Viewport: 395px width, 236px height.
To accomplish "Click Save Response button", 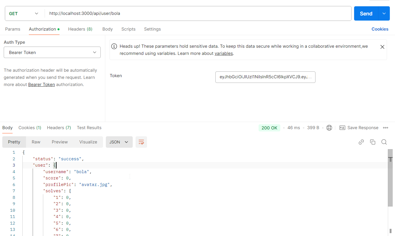I will pyautogui.click(x=359, y=128).
